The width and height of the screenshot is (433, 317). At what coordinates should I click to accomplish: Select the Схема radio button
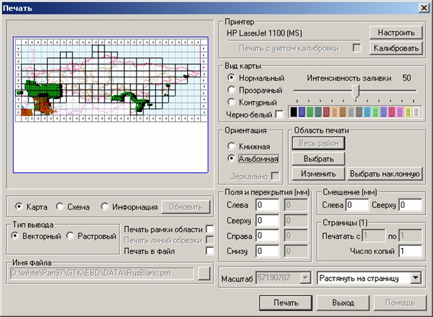(60, 206)
